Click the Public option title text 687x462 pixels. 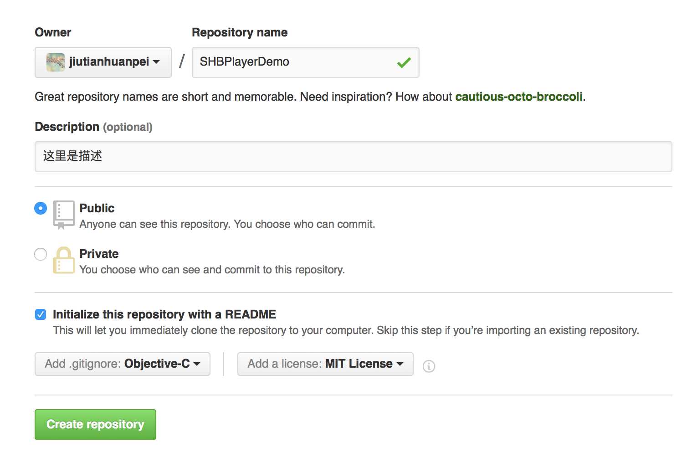(x=97, y=208)
